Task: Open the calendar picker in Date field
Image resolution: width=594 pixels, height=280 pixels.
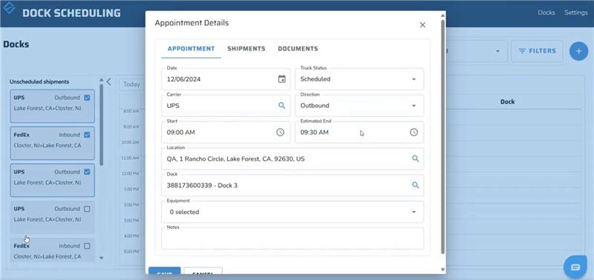Action: pyautogui.click(x=282, y=79)
